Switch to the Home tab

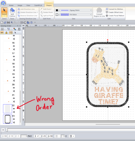(x=11, y=5)
